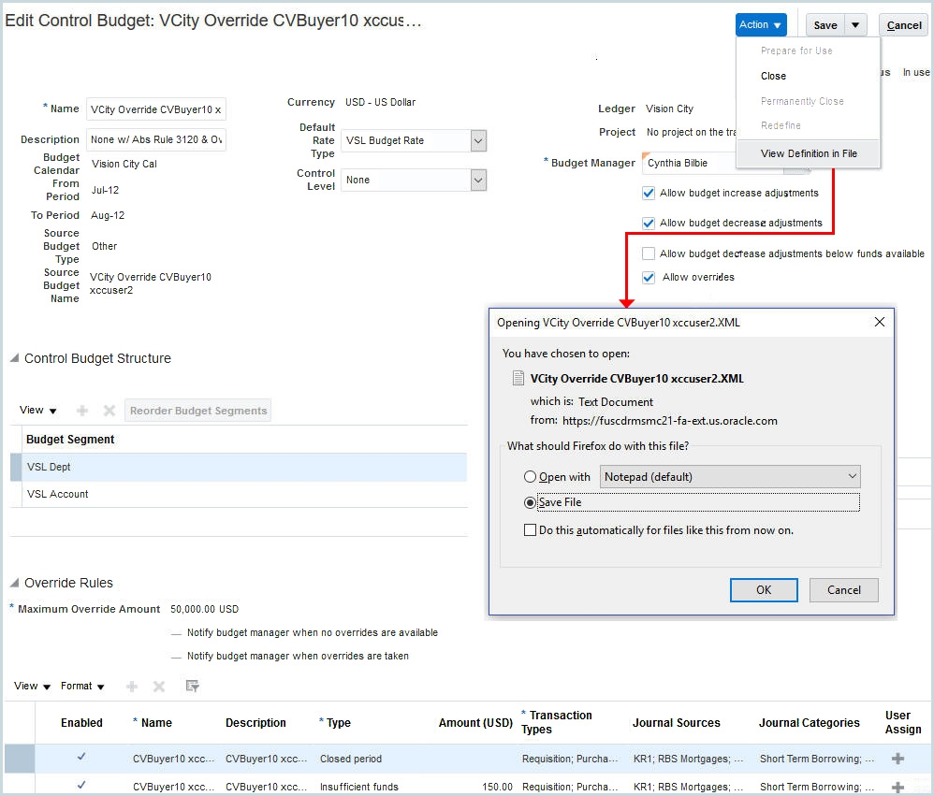Viewport: 934px width, 796px height.
Task: Click delete icon in Override Rules toolbar
Action: coord(159,687)
